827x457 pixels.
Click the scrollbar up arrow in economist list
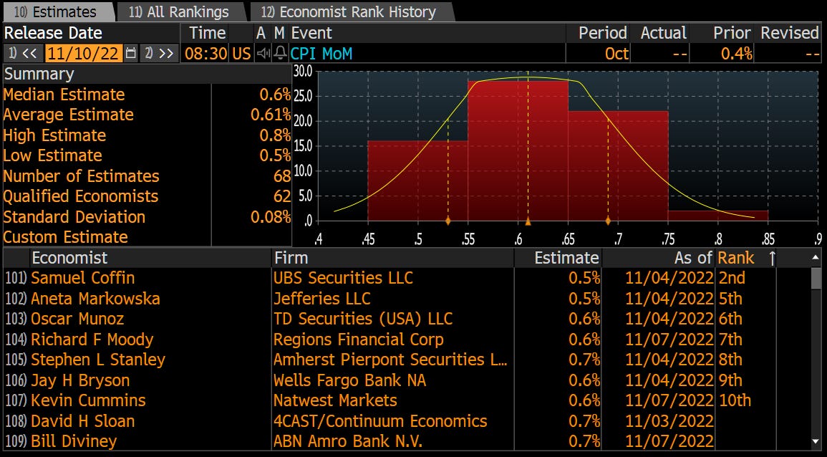816,258
